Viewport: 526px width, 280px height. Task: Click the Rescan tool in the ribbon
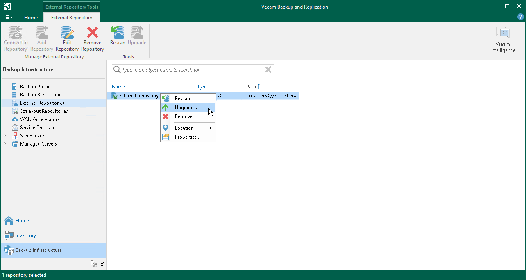pos(118,39)
